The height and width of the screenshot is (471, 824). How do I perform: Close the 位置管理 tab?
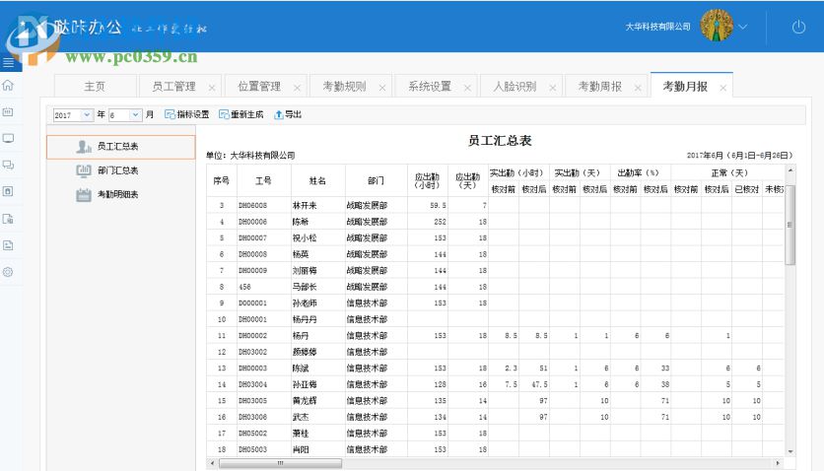(297, 88)
